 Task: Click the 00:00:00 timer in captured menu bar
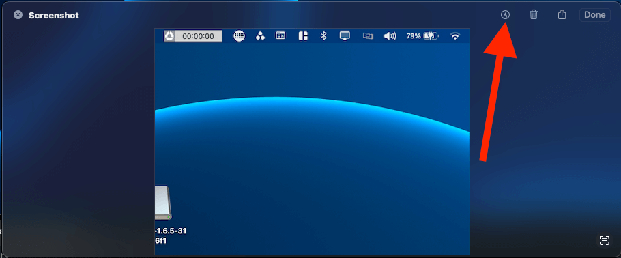click(x=198, y=36)
